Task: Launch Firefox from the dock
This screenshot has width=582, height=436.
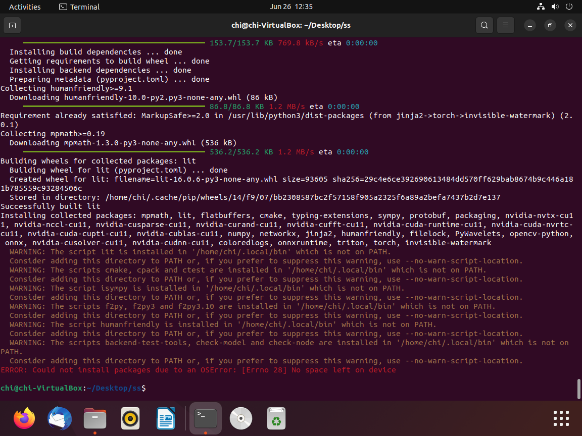Action: click(x=24, y=418)
